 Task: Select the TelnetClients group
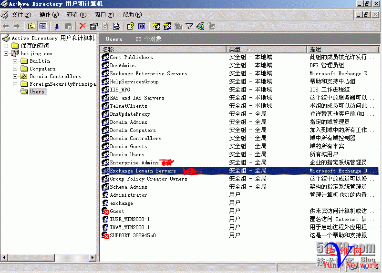click(x=128, y=106)
